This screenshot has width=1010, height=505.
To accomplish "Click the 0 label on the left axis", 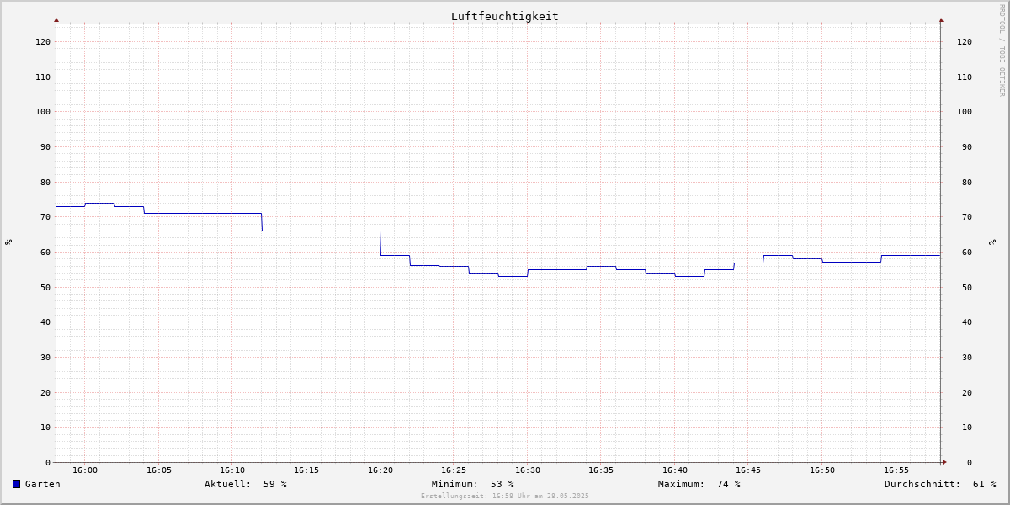I will (x=48, y=462).
